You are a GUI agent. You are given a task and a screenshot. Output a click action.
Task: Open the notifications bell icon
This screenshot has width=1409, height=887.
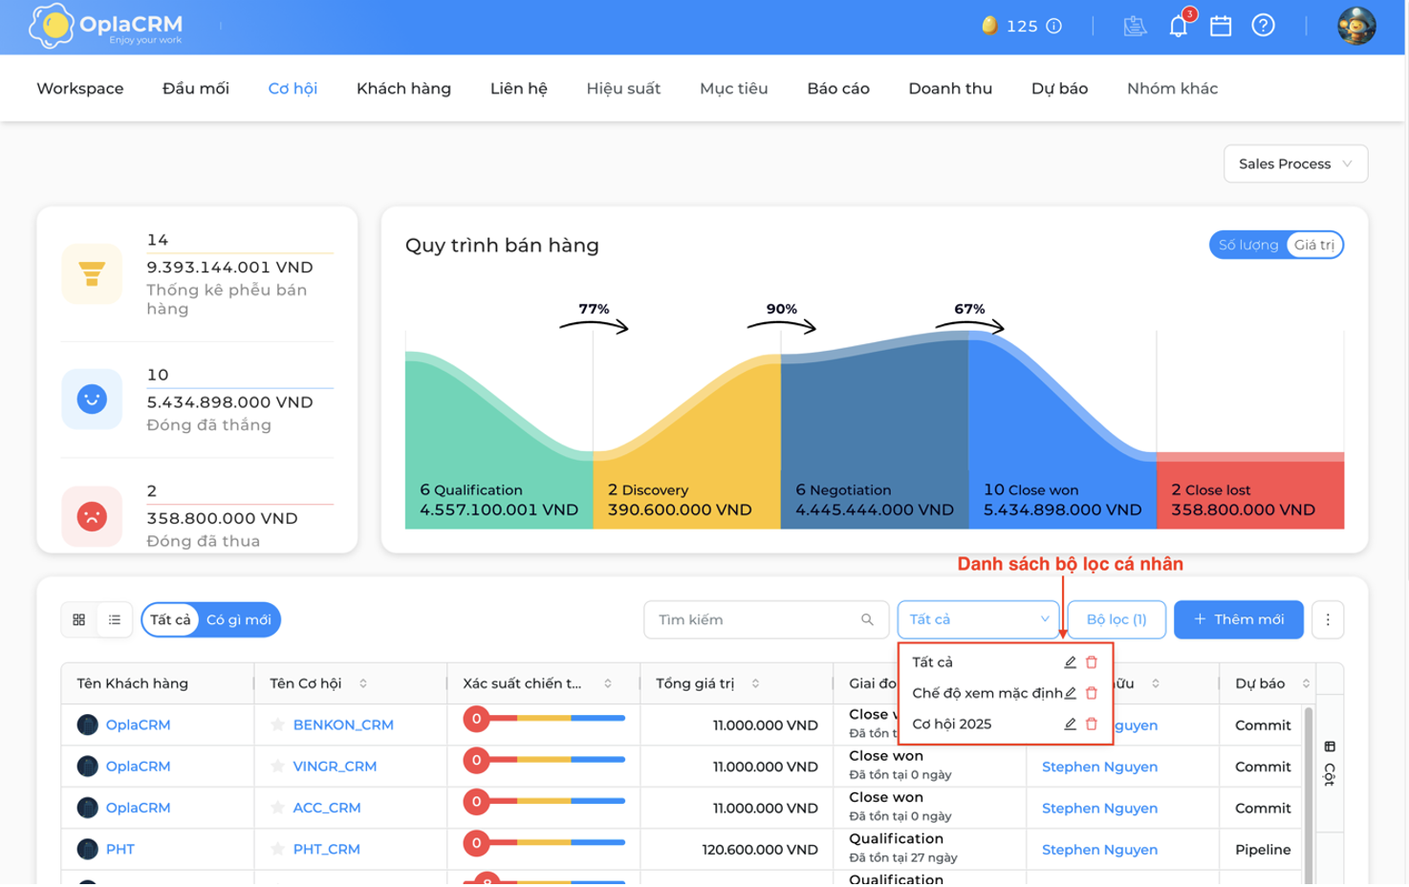click(x=1179, y=26)
